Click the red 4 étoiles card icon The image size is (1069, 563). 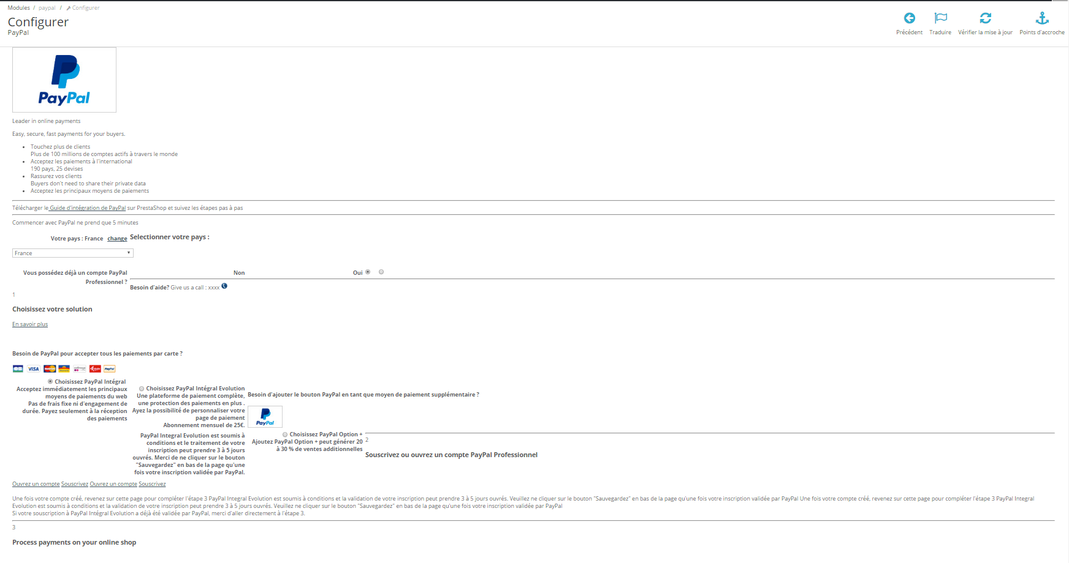95,368
